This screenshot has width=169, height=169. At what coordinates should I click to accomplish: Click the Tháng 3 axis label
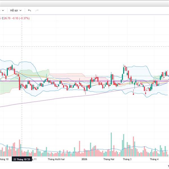pyautogui.click(x=127, y=159)
